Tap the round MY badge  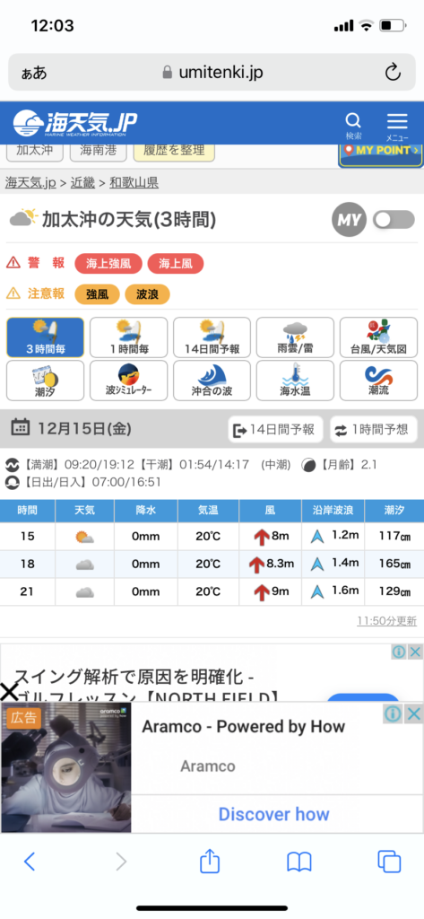349,221
